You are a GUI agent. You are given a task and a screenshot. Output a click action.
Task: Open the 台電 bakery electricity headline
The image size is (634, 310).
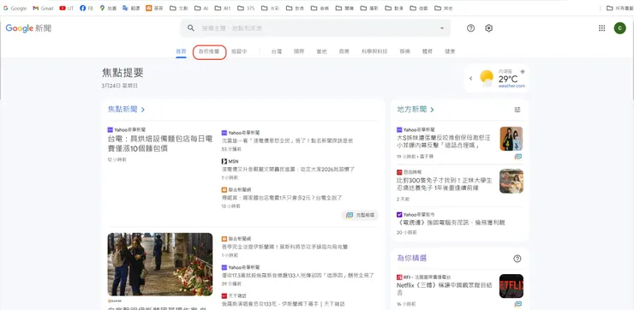click(x=160, y=144)
